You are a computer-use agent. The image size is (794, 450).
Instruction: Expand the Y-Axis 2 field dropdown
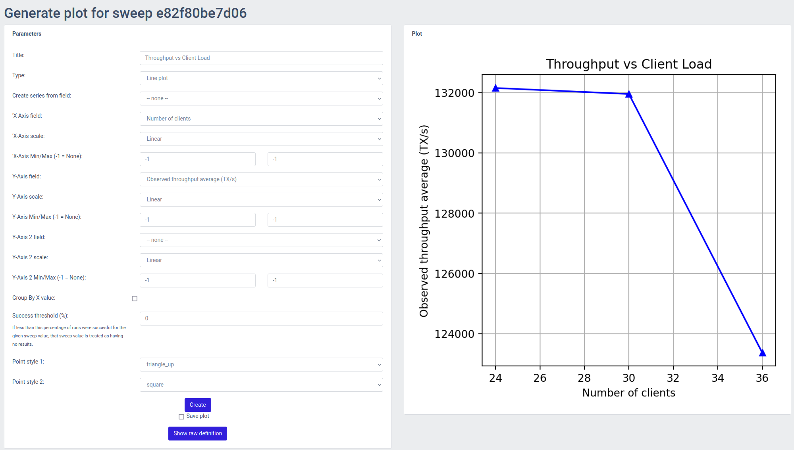[261, 240]
